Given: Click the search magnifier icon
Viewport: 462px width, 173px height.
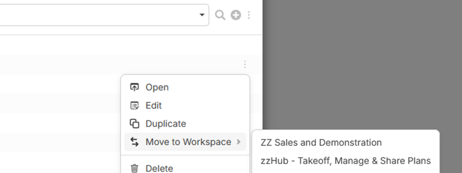Looking at the screenshot, I should tap(220, 15).
